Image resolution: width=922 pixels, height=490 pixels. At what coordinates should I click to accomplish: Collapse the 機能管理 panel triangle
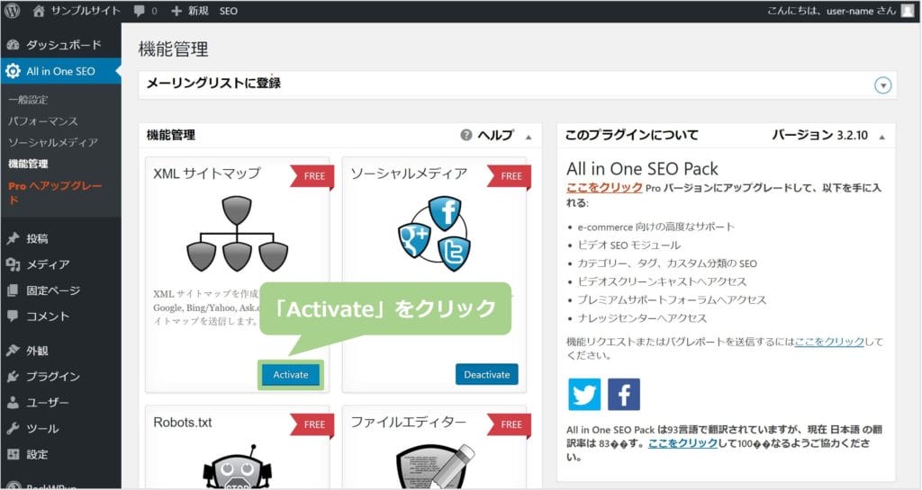click(x=529, y=137)
